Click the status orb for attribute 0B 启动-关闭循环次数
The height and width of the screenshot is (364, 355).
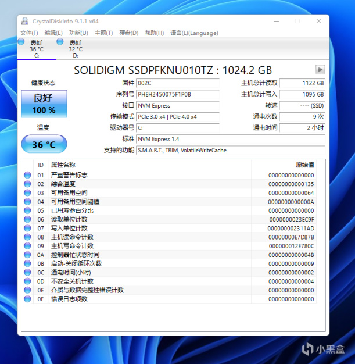(x=27, y=263)
